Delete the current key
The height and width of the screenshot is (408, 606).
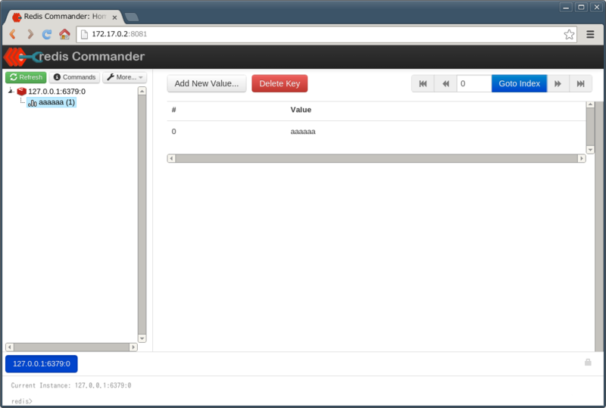pyautogui.click(x=280, y=83)
